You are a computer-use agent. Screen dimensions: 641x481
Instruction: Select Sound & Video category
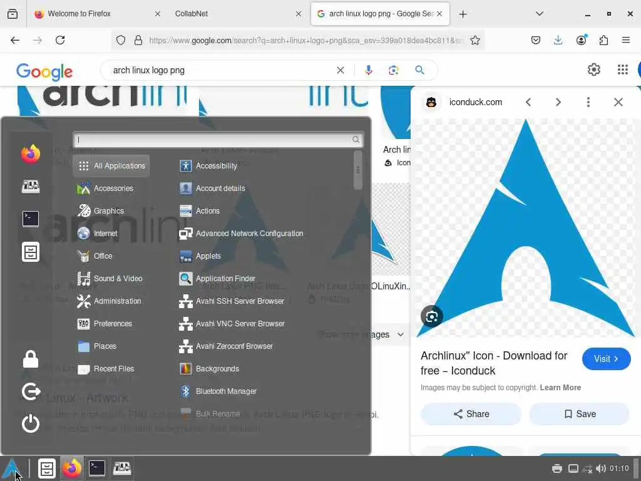(110, 279)
